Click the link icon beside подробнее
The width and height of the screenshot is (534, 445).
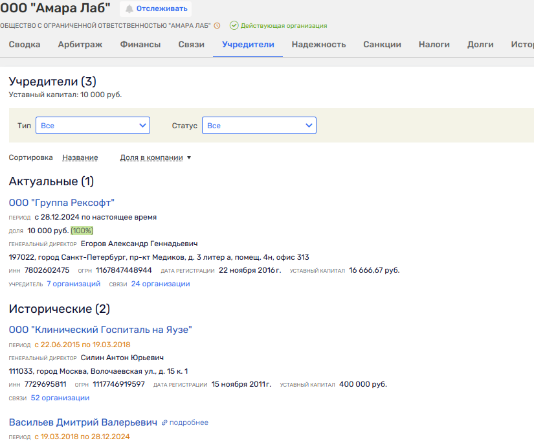pyautogui.click(x=164, y=422)
